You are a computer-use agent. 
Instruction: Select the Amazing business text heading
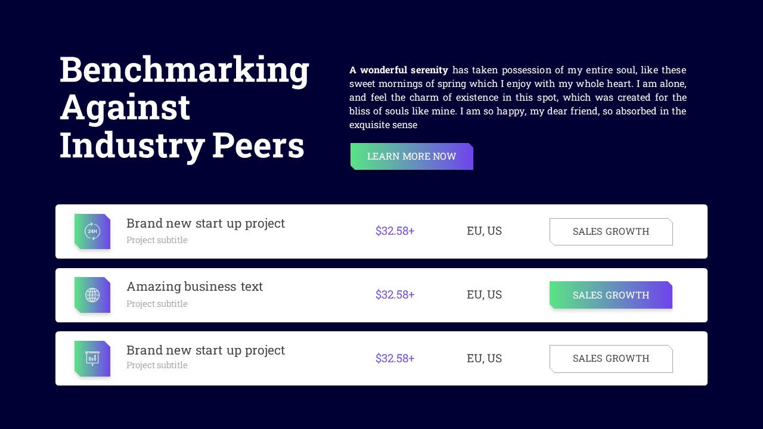(194, 287)
